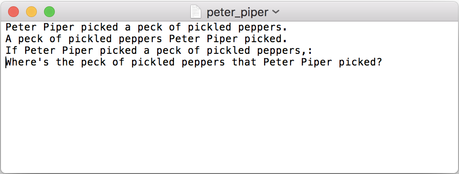Image resolution: width=459 pixels, height=174 pixels.
Task: Click "pickled" in the second line
Action: [x=90, y=39]
